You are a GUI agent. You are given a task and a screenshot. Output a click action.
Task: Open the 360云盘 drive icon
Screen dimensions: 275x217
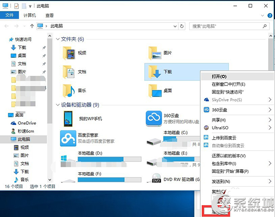[154, 118]
